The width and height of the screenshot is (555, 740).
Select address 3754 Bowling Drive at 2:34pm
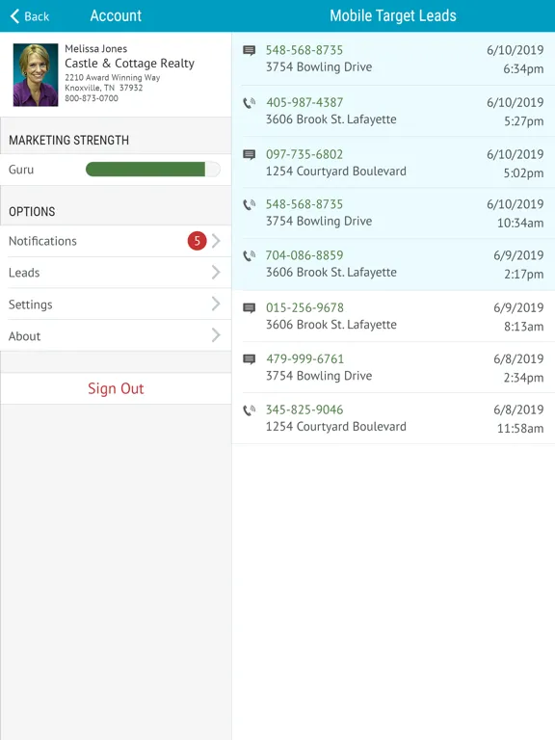click(319, 376)
